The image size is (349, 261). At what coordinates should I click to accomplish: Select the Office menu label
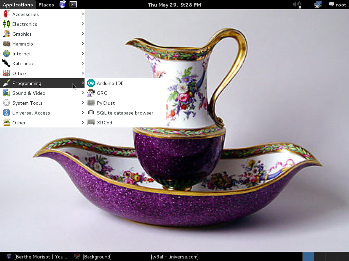19,73
